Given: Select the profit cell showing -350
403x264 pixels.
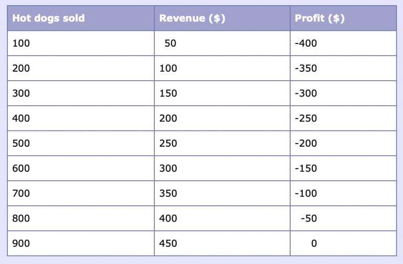Looking at the screenshot, I should pos(306,69).
